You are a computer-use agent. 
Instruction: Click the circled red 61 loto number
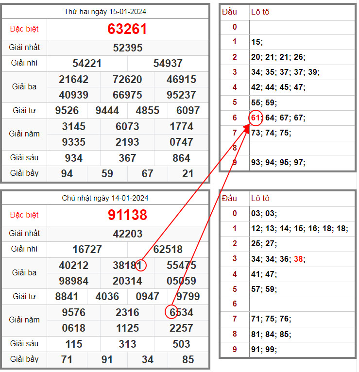pos(256,118)
